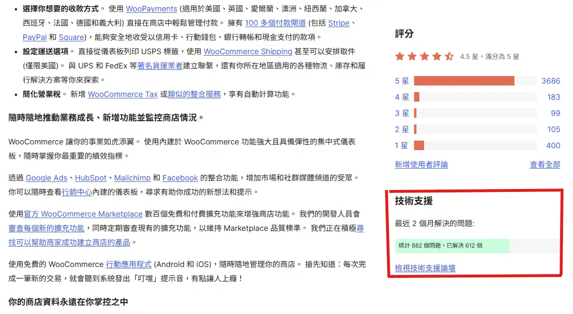Click the 3 星 rating filter link
The image size is (573, 314).
coord(402,113)
